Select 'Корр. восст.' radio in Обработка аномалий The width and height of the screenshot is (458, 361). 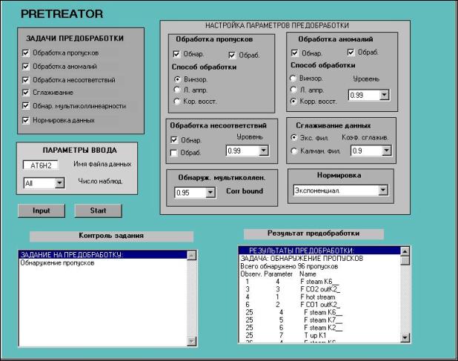click(293, 101)
